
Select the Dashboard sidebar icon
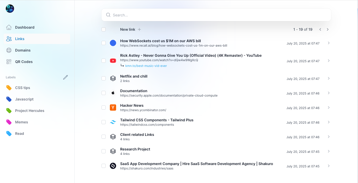pos(9,27)
